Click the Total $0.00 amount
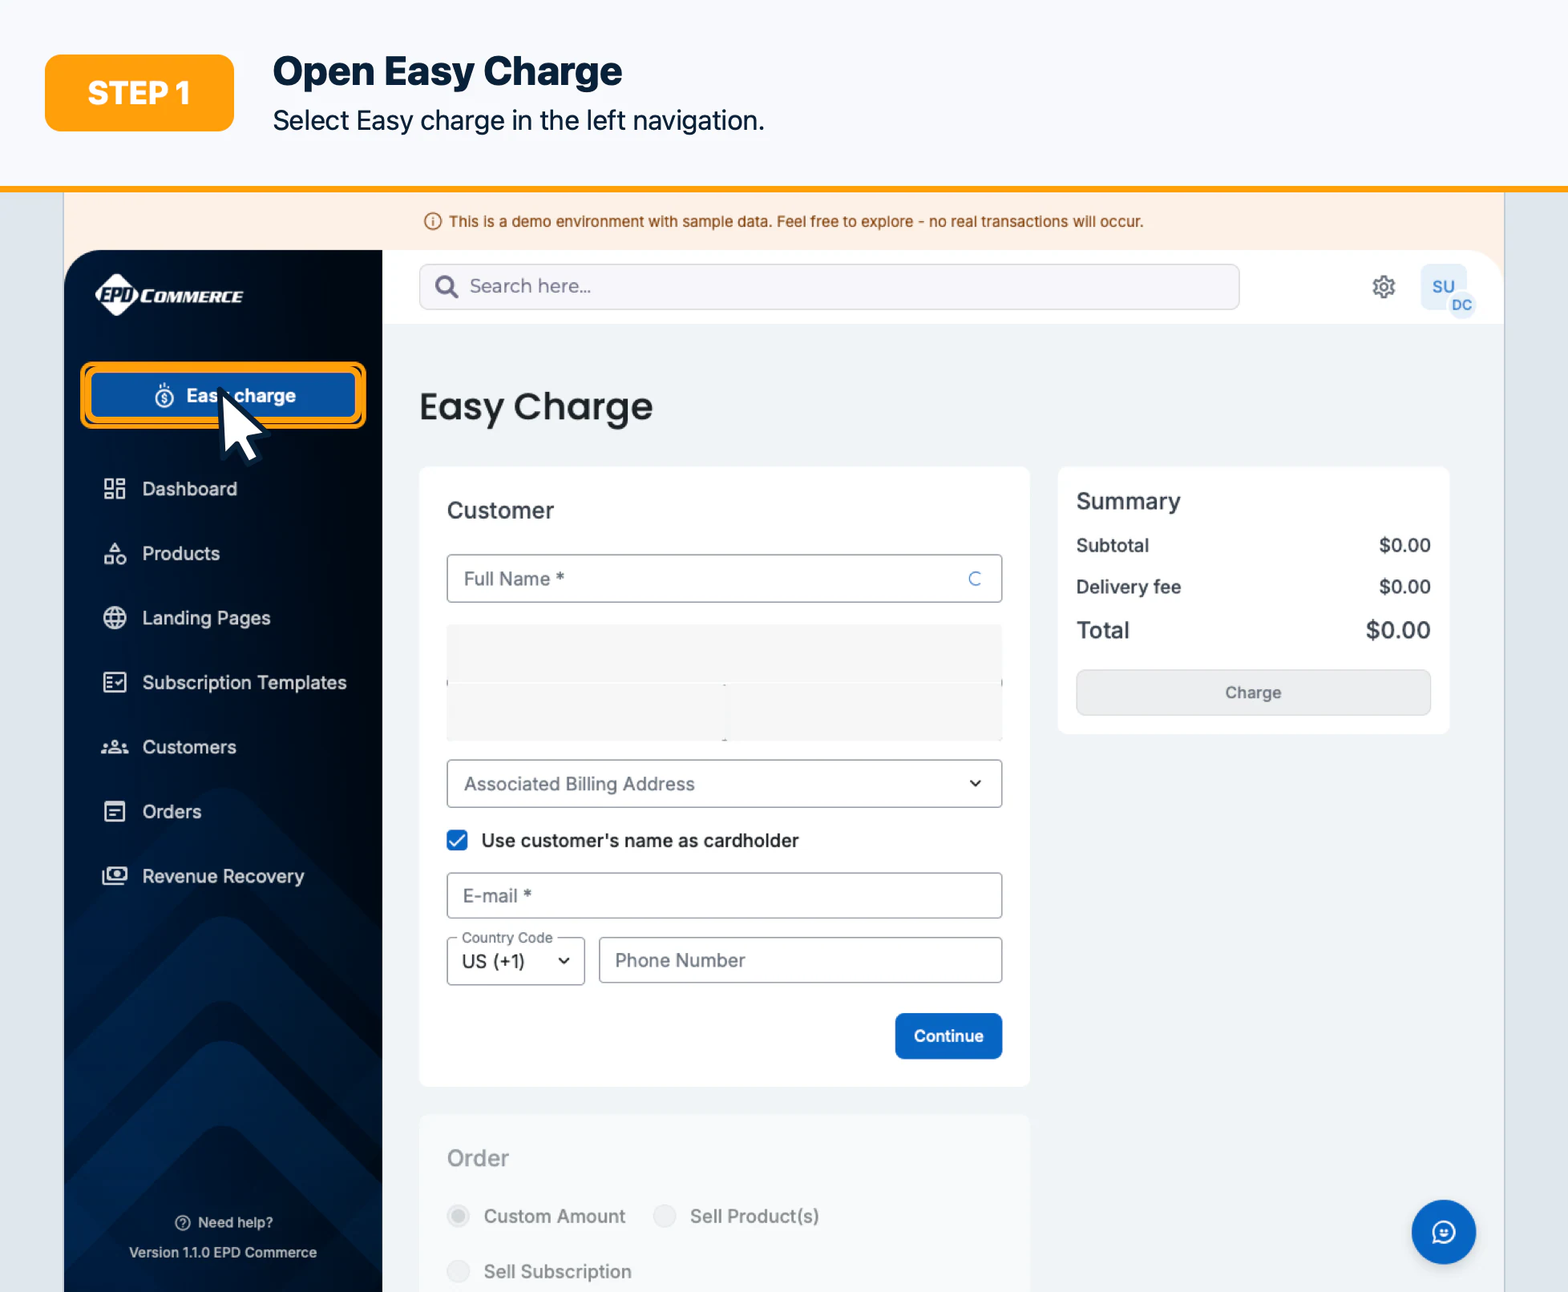 (1398, 630)
